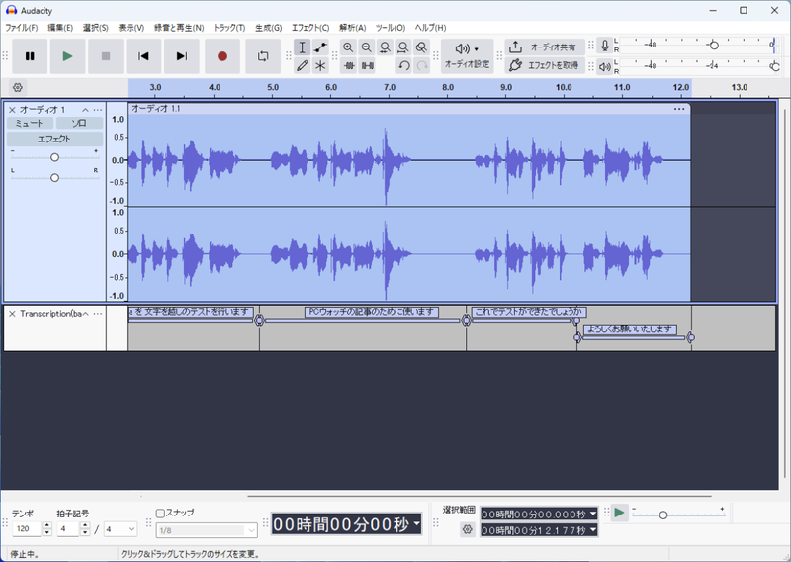Click the Redo arrow
The image size is (791, 562).
point(421,65)
